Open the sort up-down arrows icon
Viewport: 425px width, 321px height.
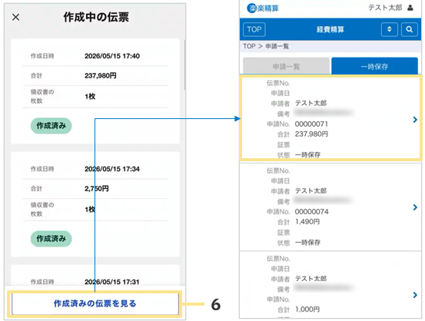[x=389, y=29]
